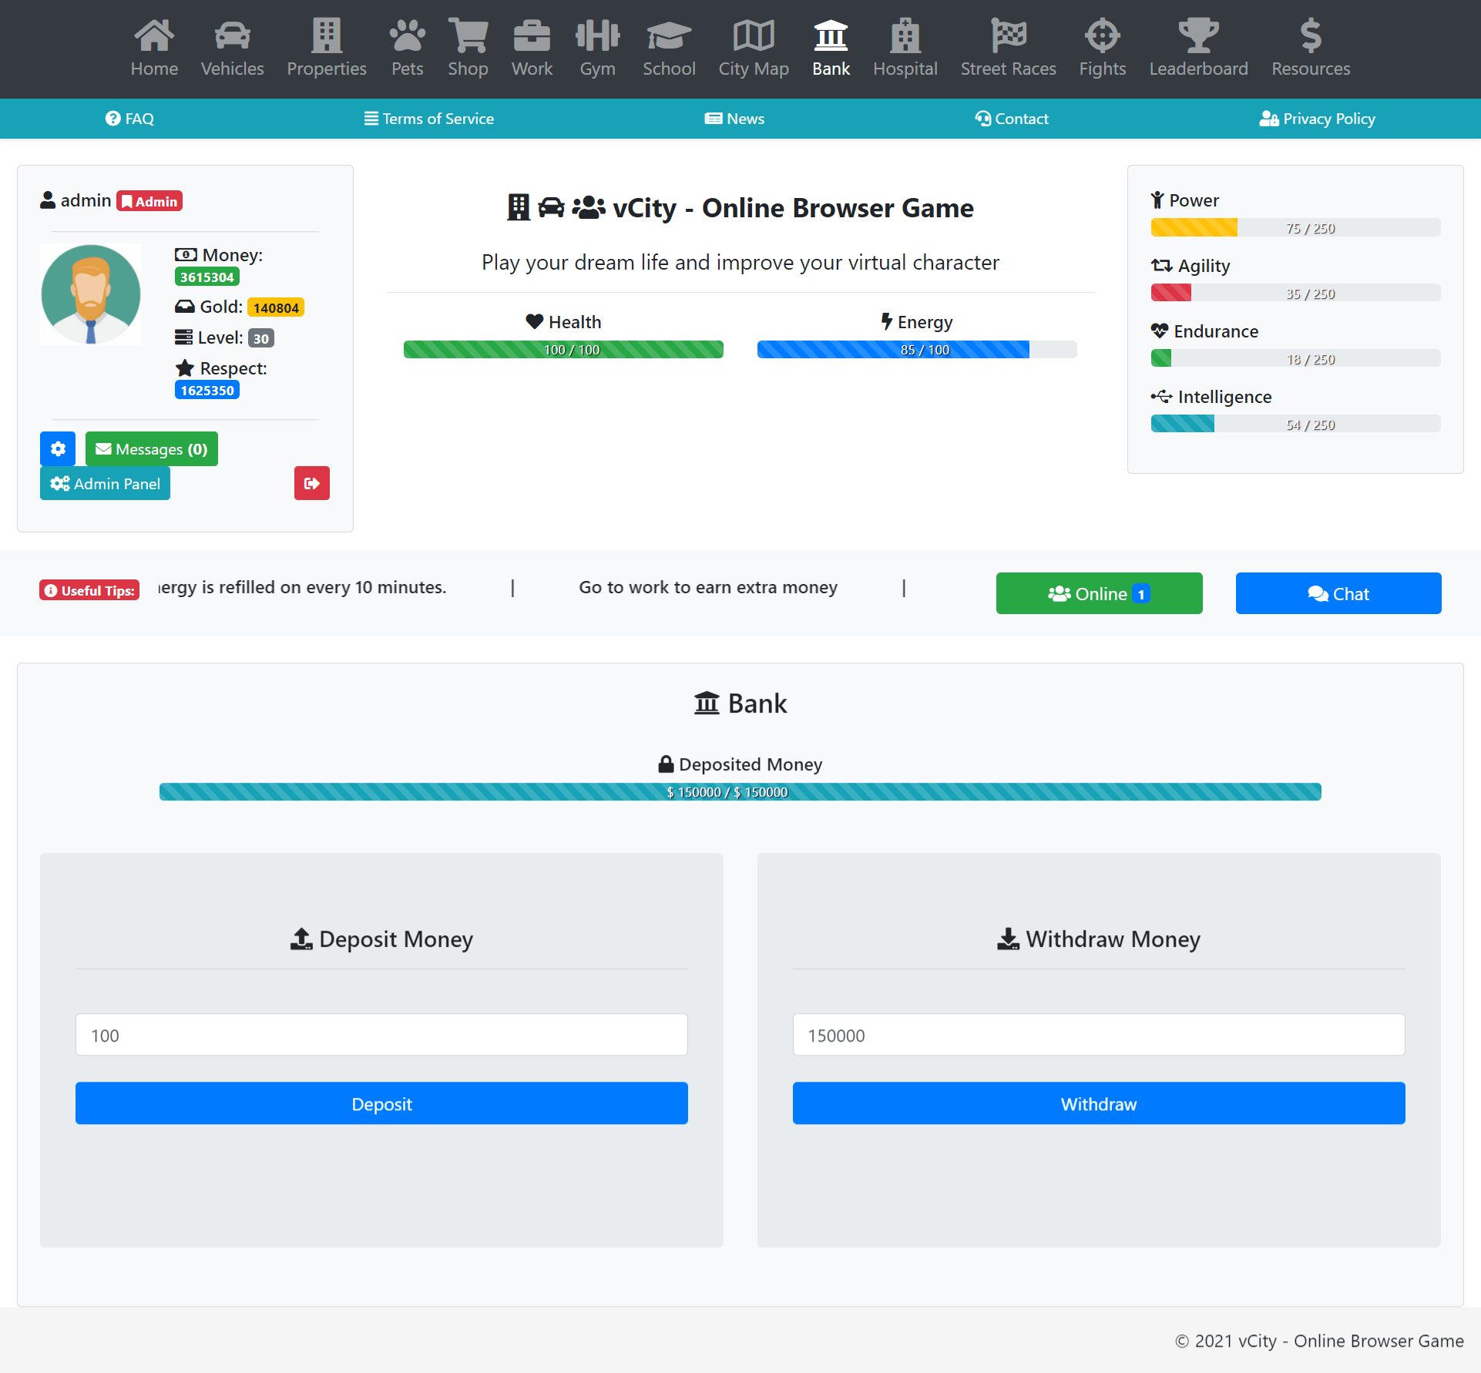Open Street Races checkered flag icon
This screenshot has width=1481, height=1373.
click(x=1008, y=36)
